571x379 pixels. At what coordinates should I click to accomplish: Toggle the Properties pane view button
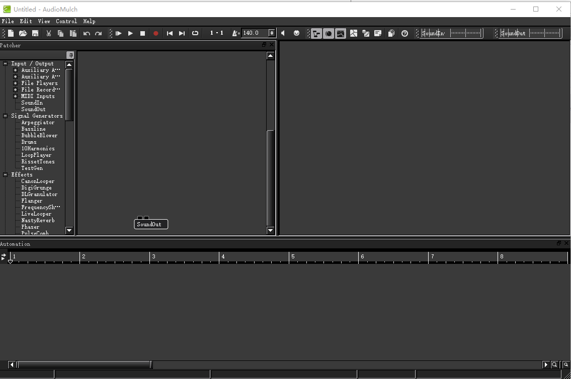[329, 34]
